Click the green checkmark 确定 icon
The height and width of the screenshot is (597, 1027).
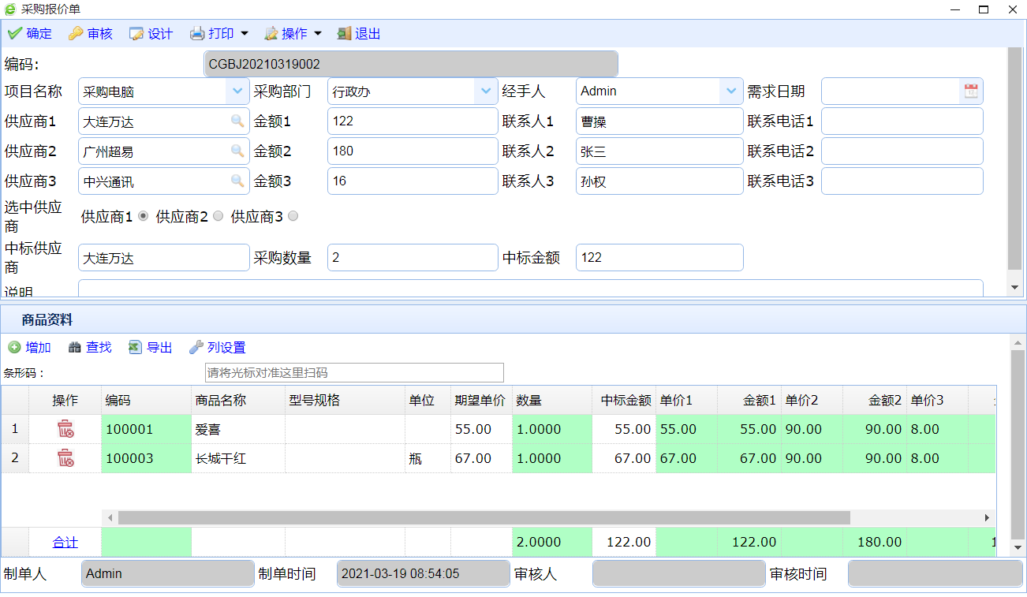14,33
